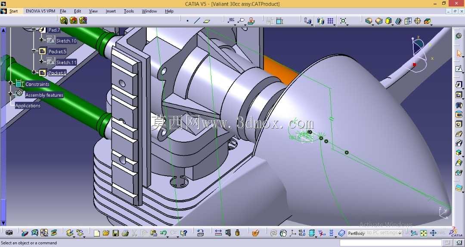Viewport: 465px width, 247px height.
Task: Click the CATIA logo icon at bottom right
Action: (x=455, y=232)
